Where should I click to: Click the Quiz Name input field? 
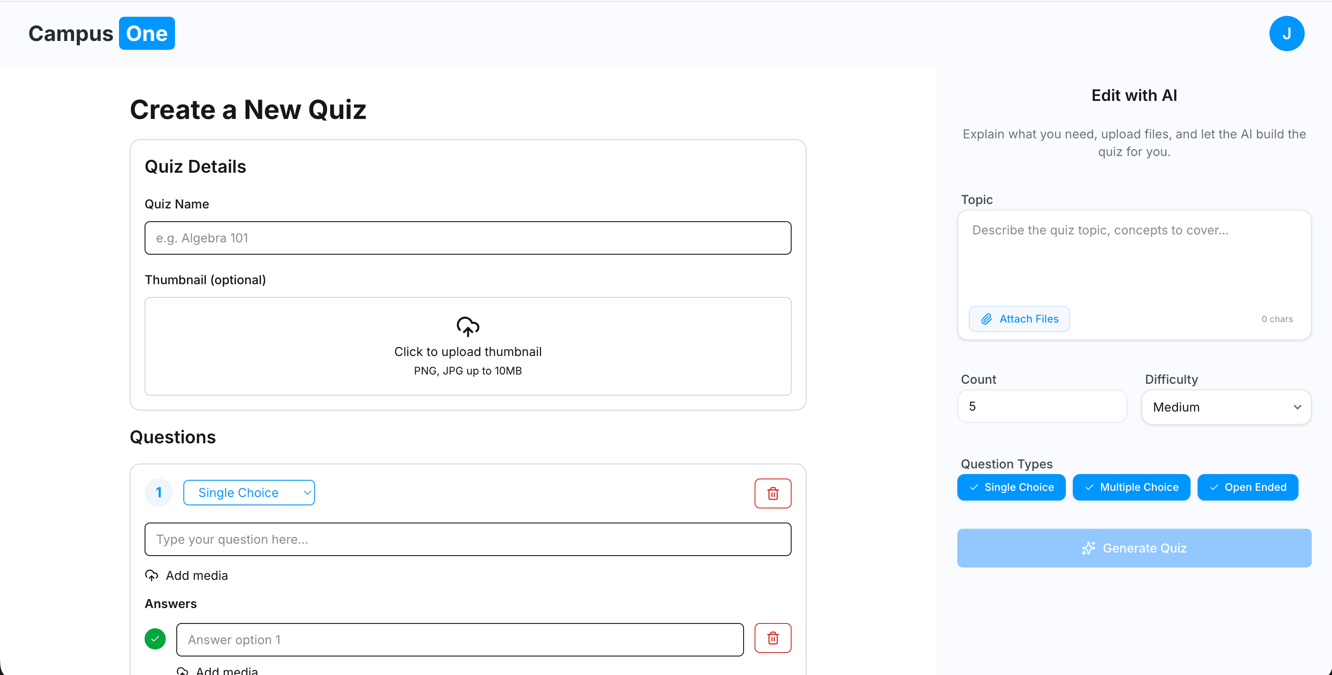pyautogui.click(x=468, y=238)
